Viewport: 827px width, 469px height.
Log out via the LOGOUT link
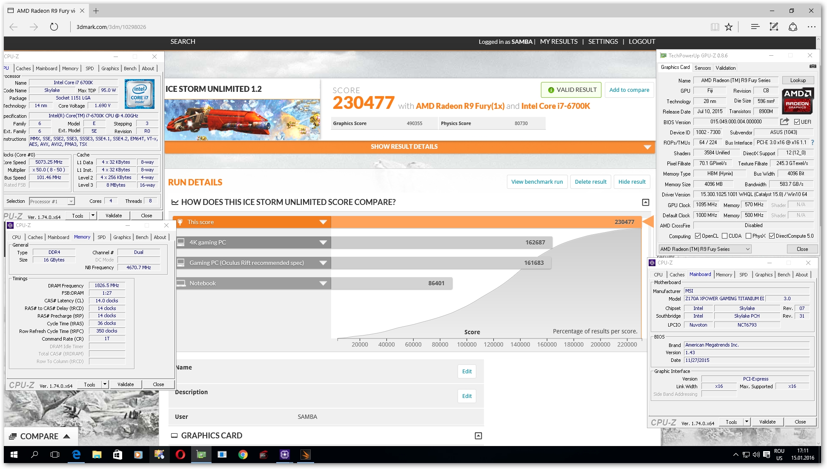[x=642, y=42]
